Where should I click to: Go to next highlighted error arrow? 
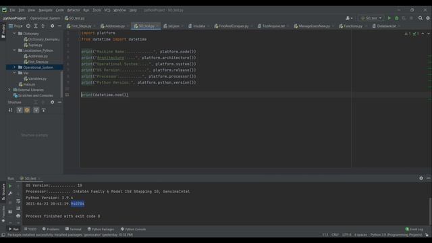coord(429,34)
